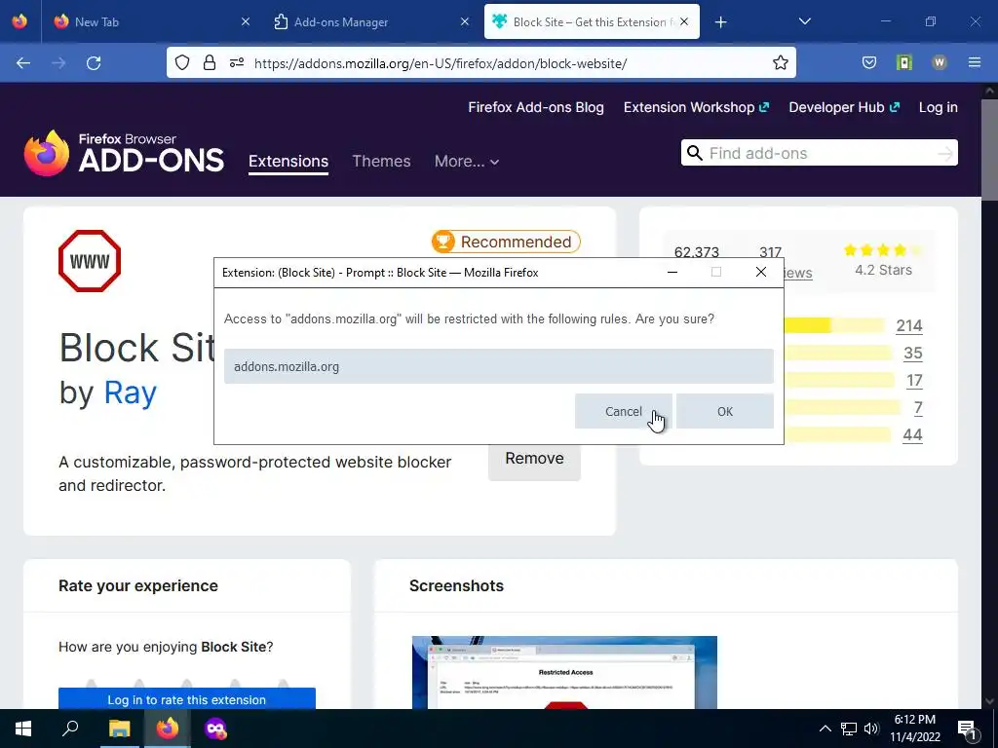Close the Add-ons Manager tab

click(465, 21)
